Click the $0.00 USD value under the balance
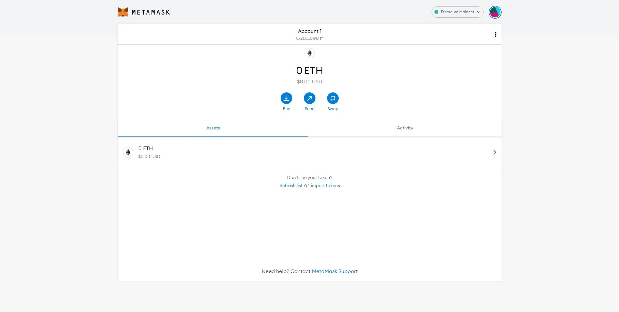The height and width of the screenshot is (312, 619). [310, 82]
